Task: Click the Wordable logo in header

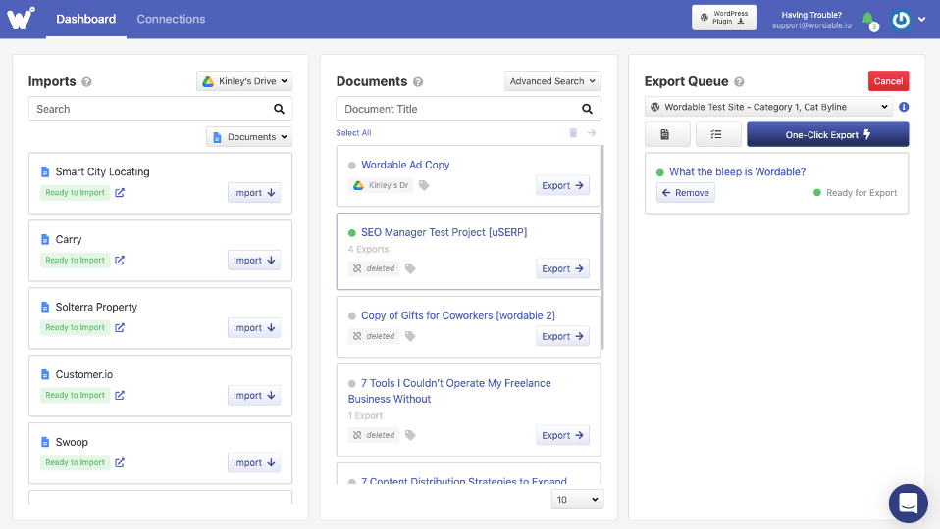Action: point(23,18)
